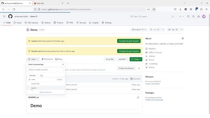Click Compare & pull request for master
The height and width of the screenshot is (118, 210).
point(129,41)
